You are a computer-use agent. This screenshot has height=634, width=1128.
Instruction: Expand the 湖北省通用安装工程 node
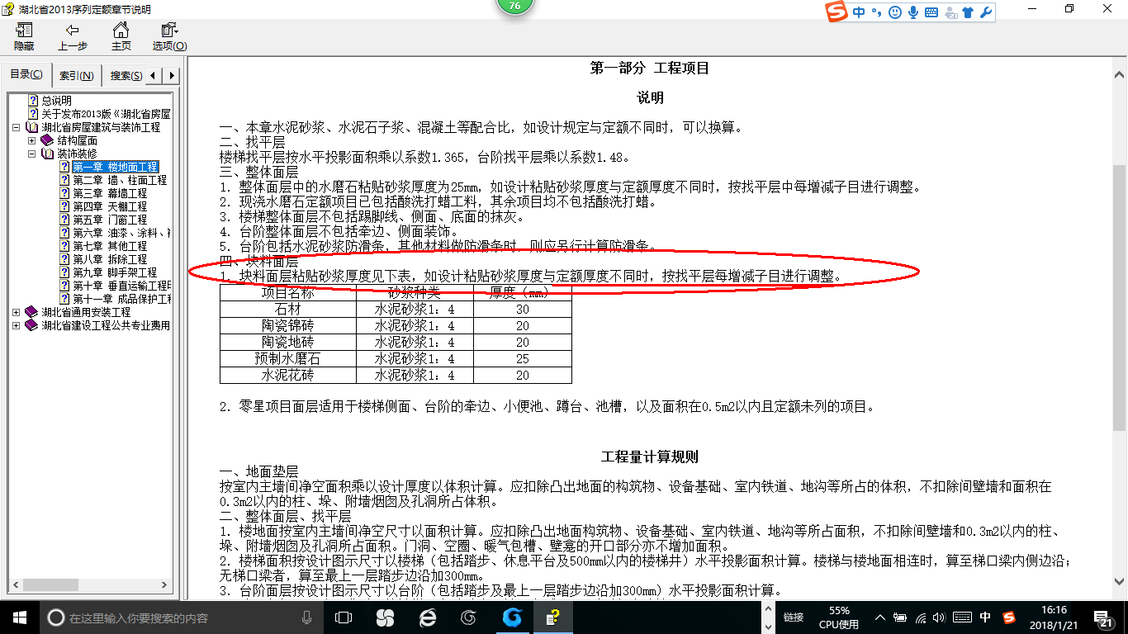click(x=17, y=312)
